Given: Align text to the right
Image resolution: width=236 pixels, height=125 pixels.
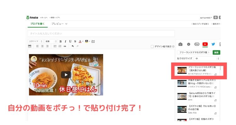Looking at the screenshot, I should [47, 46].
